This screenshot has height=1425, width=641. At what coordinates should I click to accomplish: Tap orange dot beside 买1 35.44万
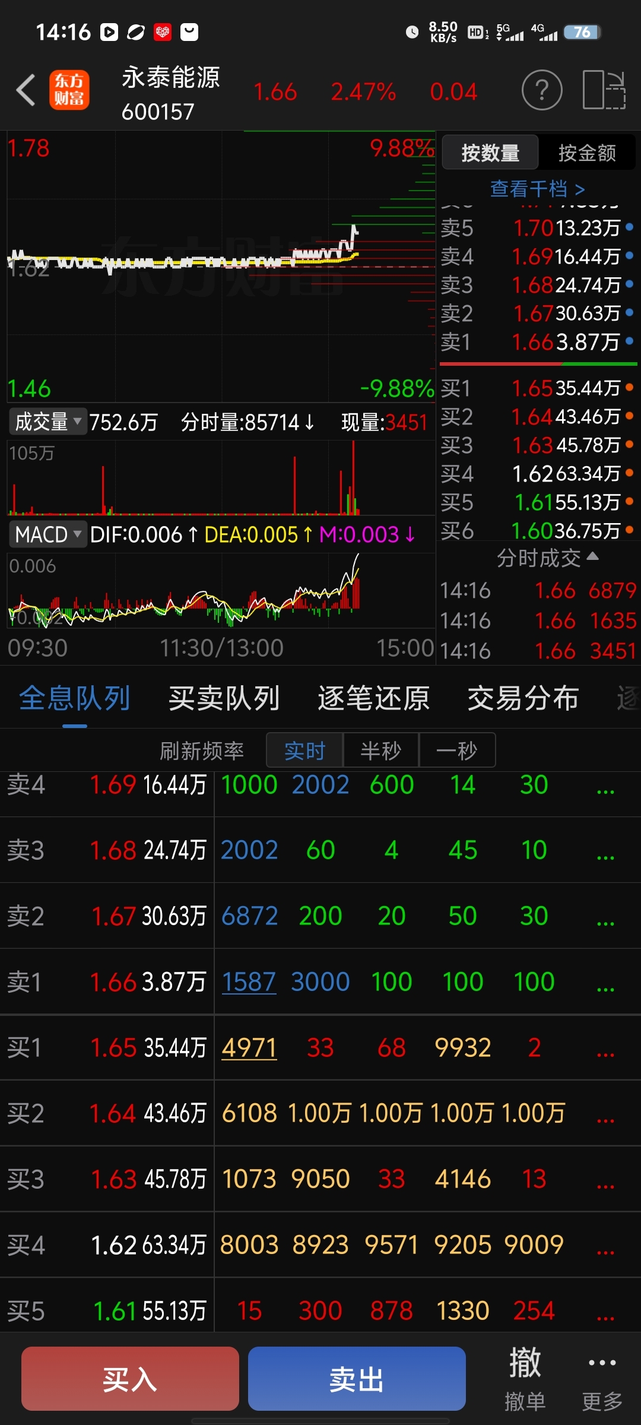pos(629,387)
